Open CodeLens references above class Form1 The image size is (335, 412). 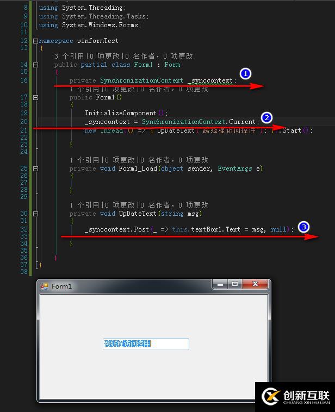coord(69,56)
